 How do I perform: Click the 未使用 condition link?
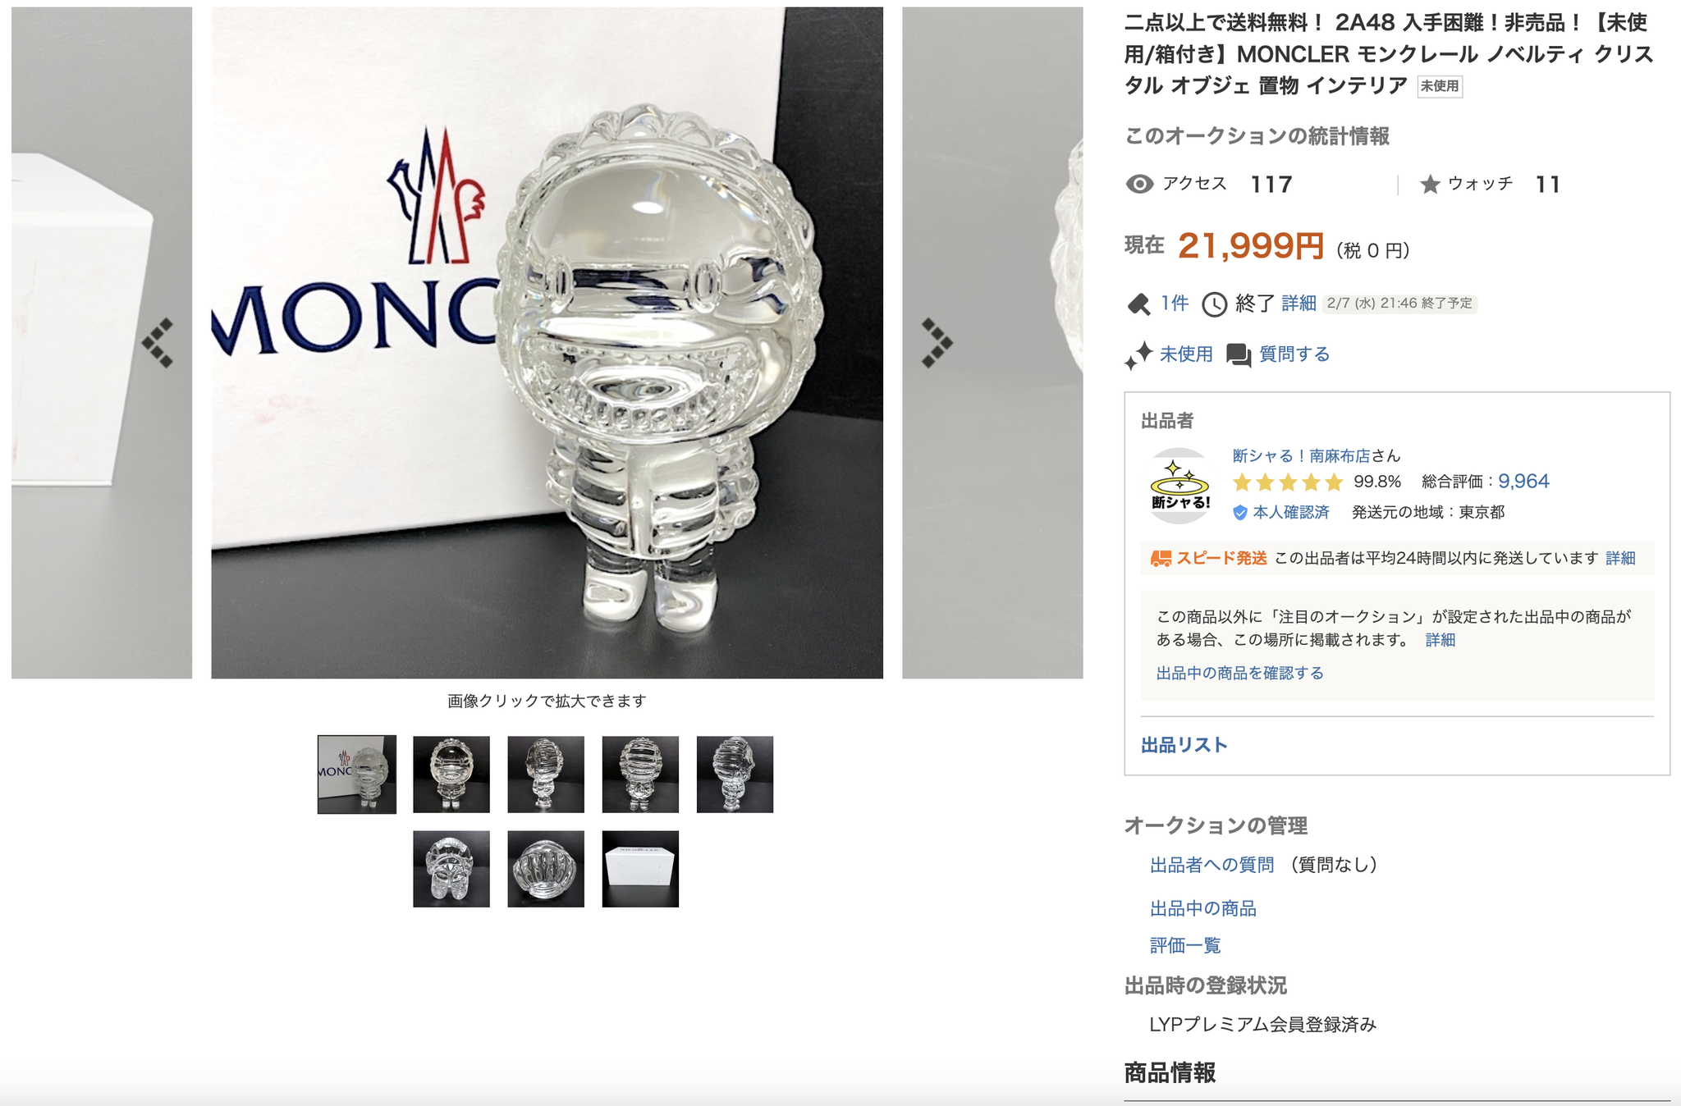(1186, 354)
